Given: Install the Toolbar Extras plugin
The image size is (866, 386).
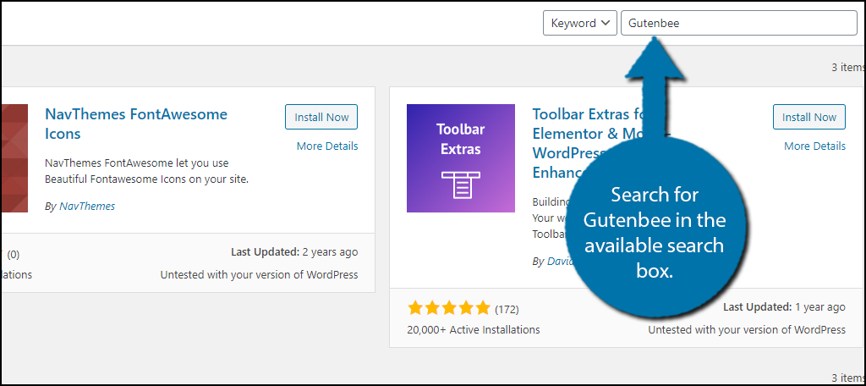Looking at the screenshot, I should [x=808, y=118].
